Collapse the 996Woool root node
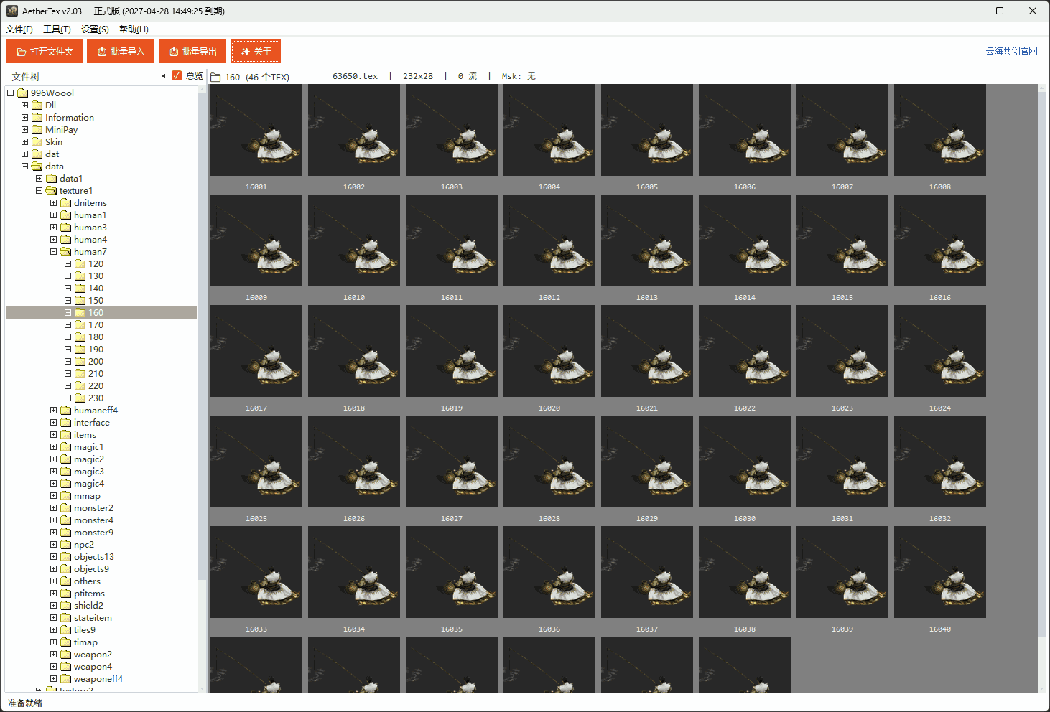This screenshot has width=1050, height=712. coord(11,93)
